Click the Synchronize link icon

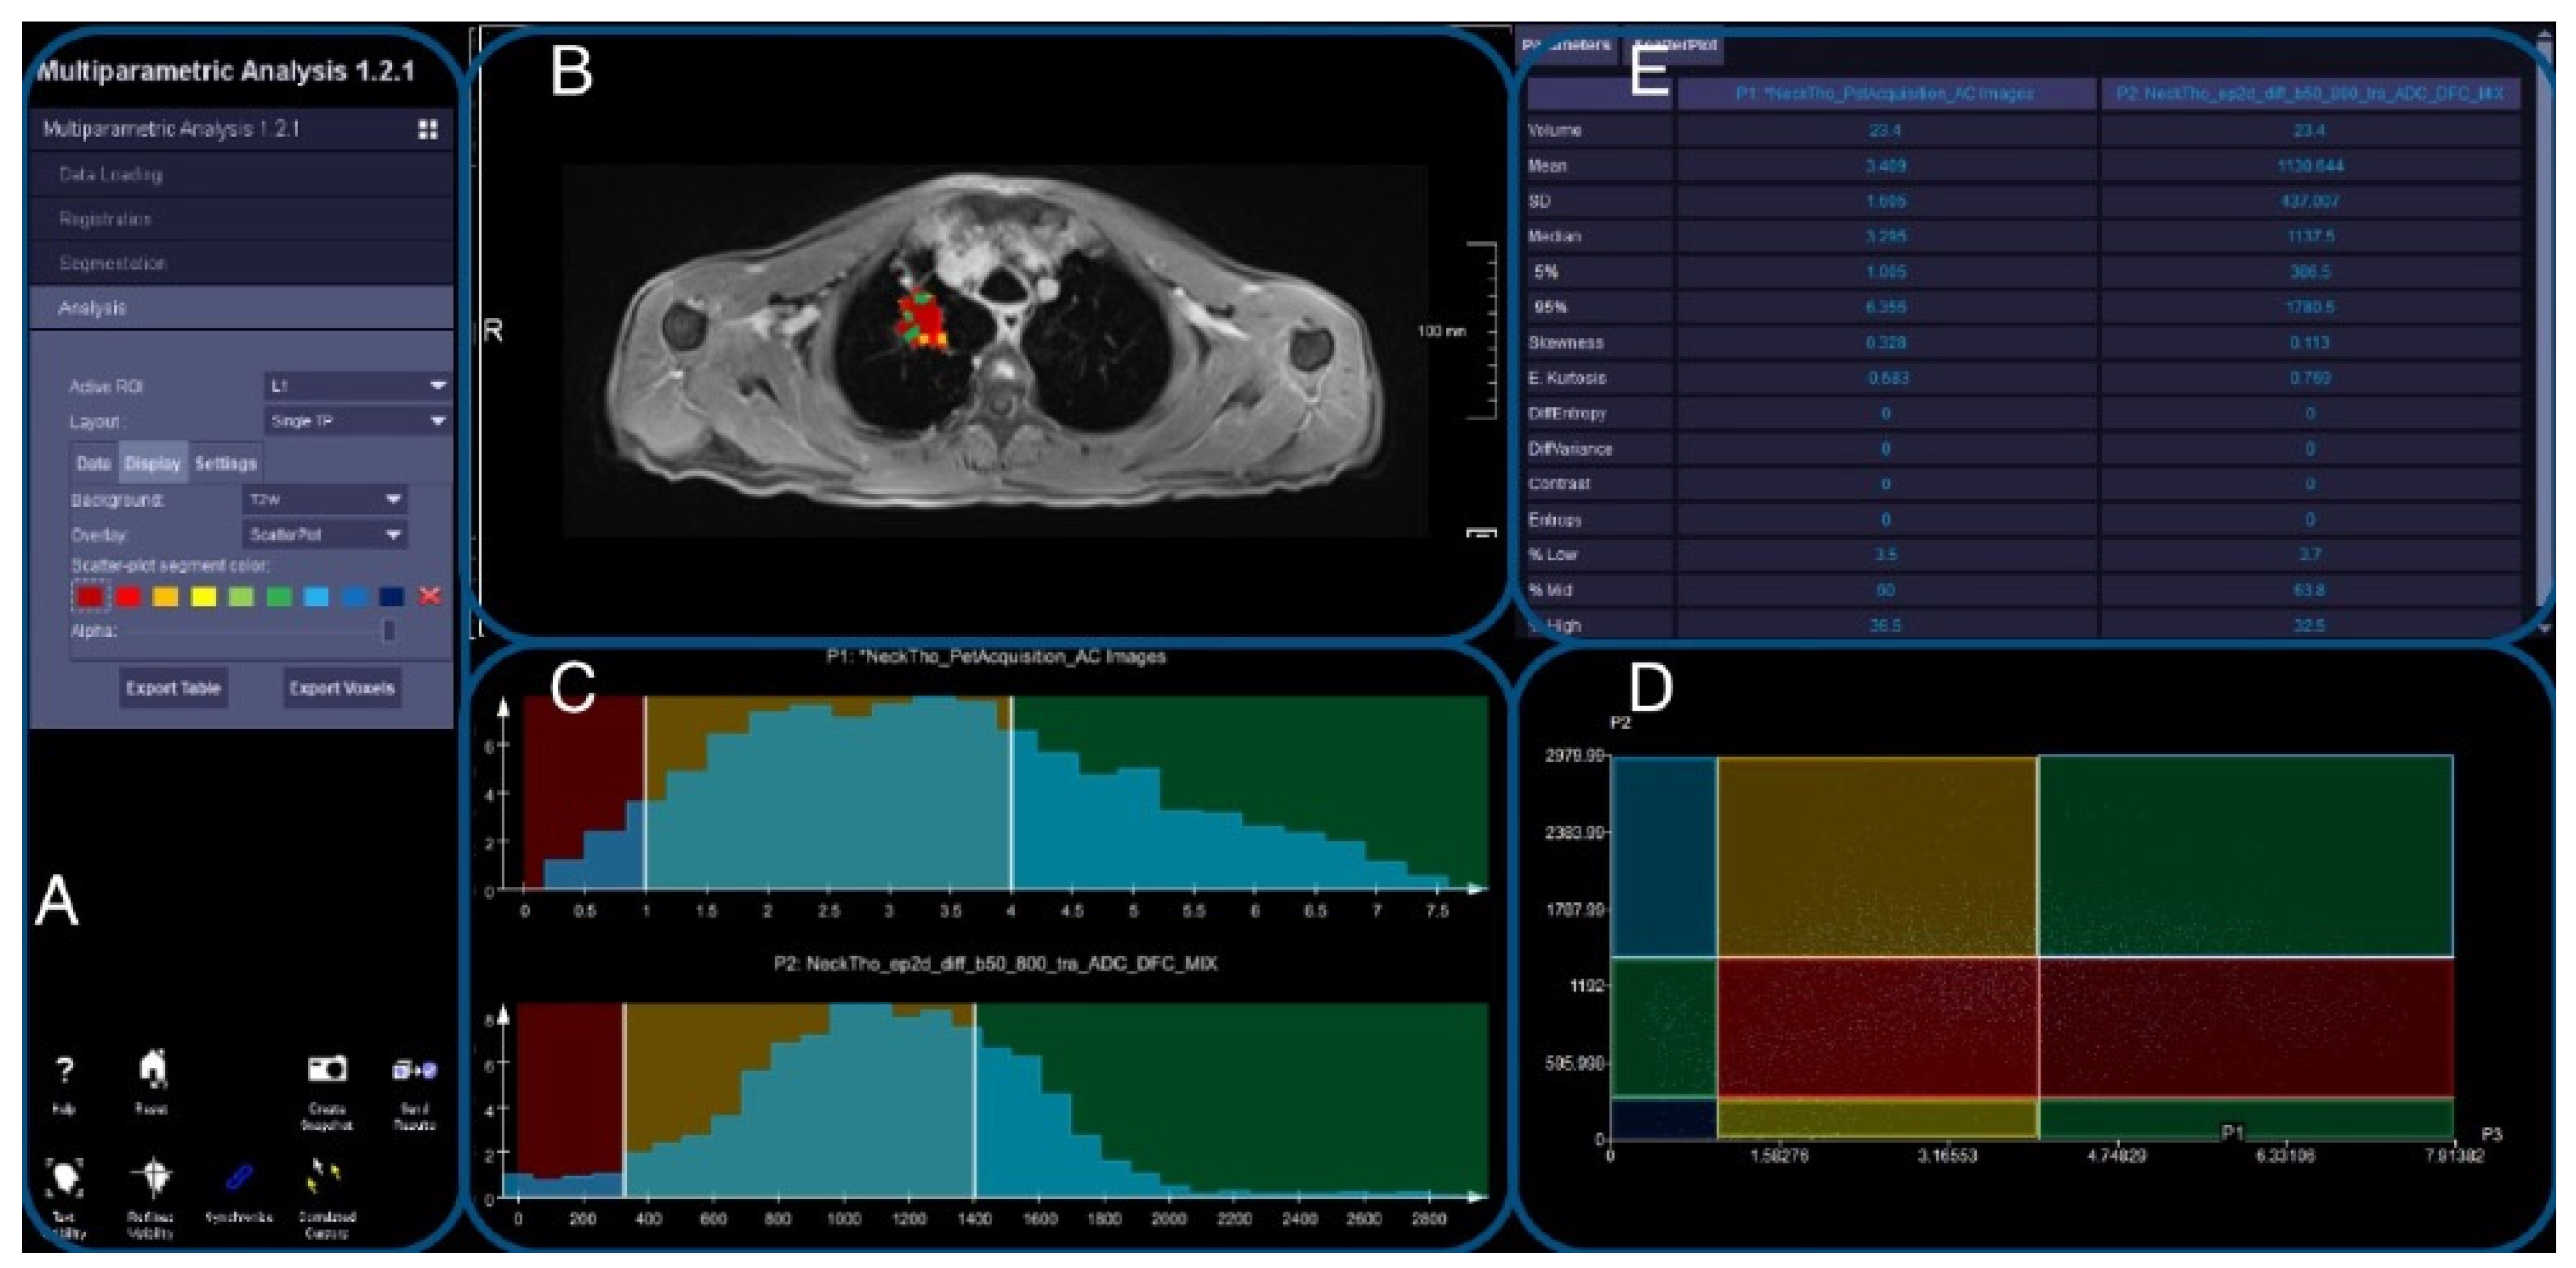tap(239, 1178)
